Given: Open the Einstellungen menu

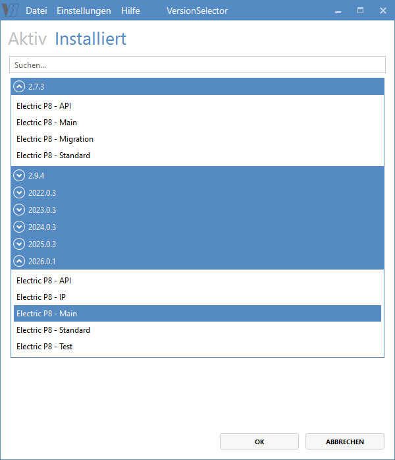Looking at the screenshot, I should point(84,11).
